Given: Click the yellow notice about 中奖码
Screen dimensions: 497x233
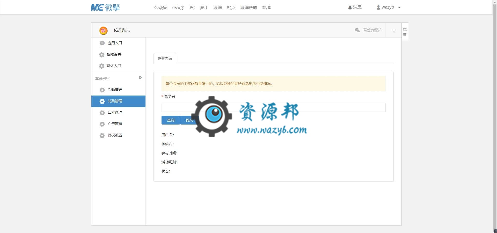Looking at the screenshot, I should click(x=273, y=84).
